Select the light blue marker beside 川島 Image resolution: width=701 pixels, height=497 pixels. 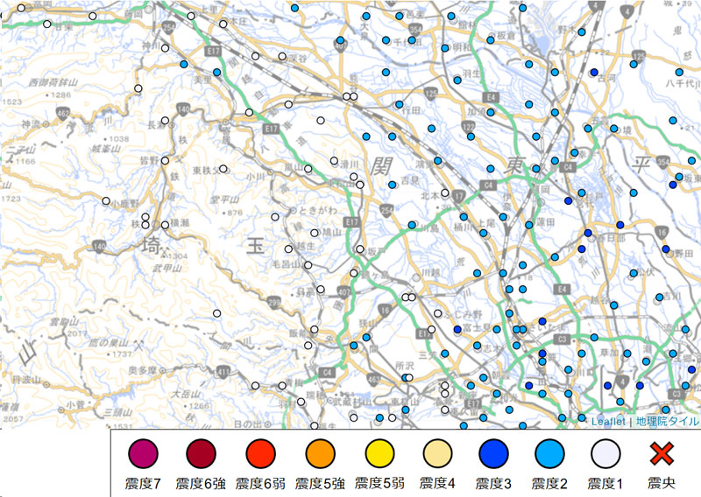(x=412, y=225)
